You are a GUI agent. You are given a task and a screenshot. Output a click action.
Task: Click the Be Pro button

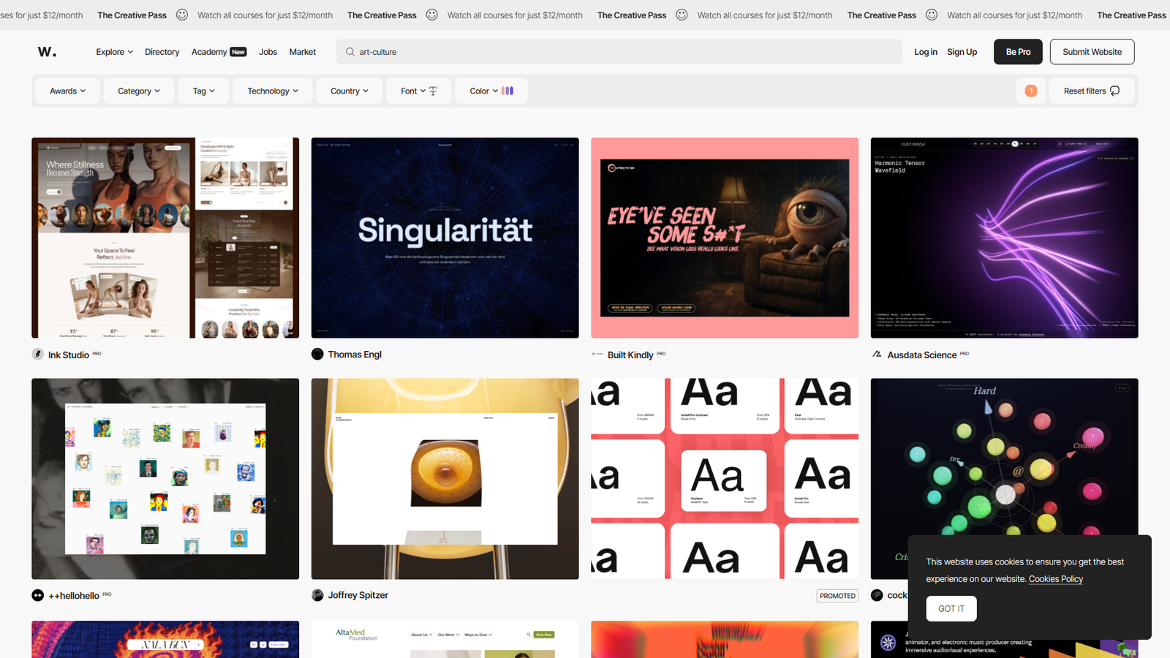click(x=1018, y=52)
